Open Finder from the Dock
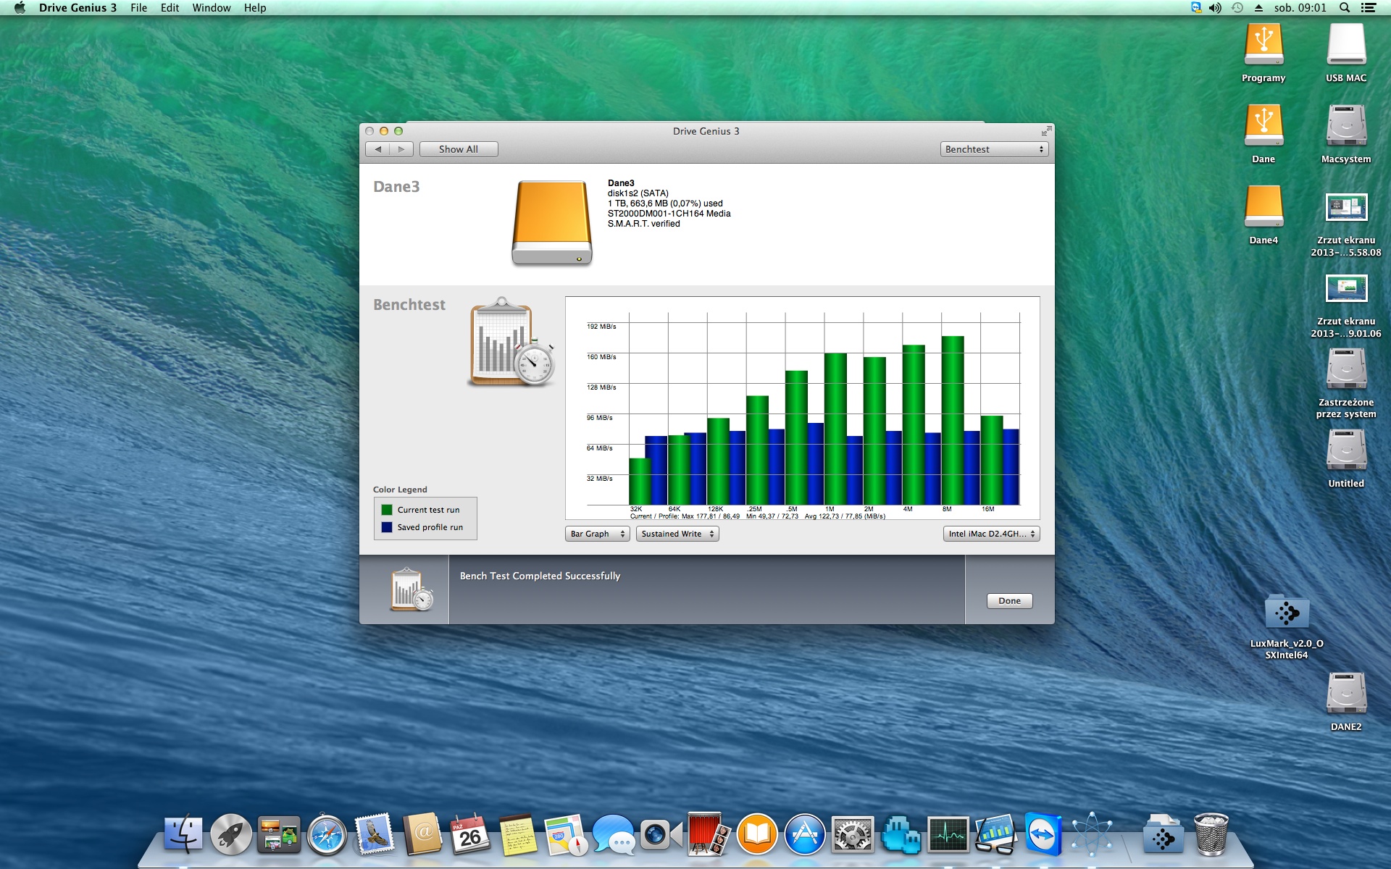 (183, 834)
